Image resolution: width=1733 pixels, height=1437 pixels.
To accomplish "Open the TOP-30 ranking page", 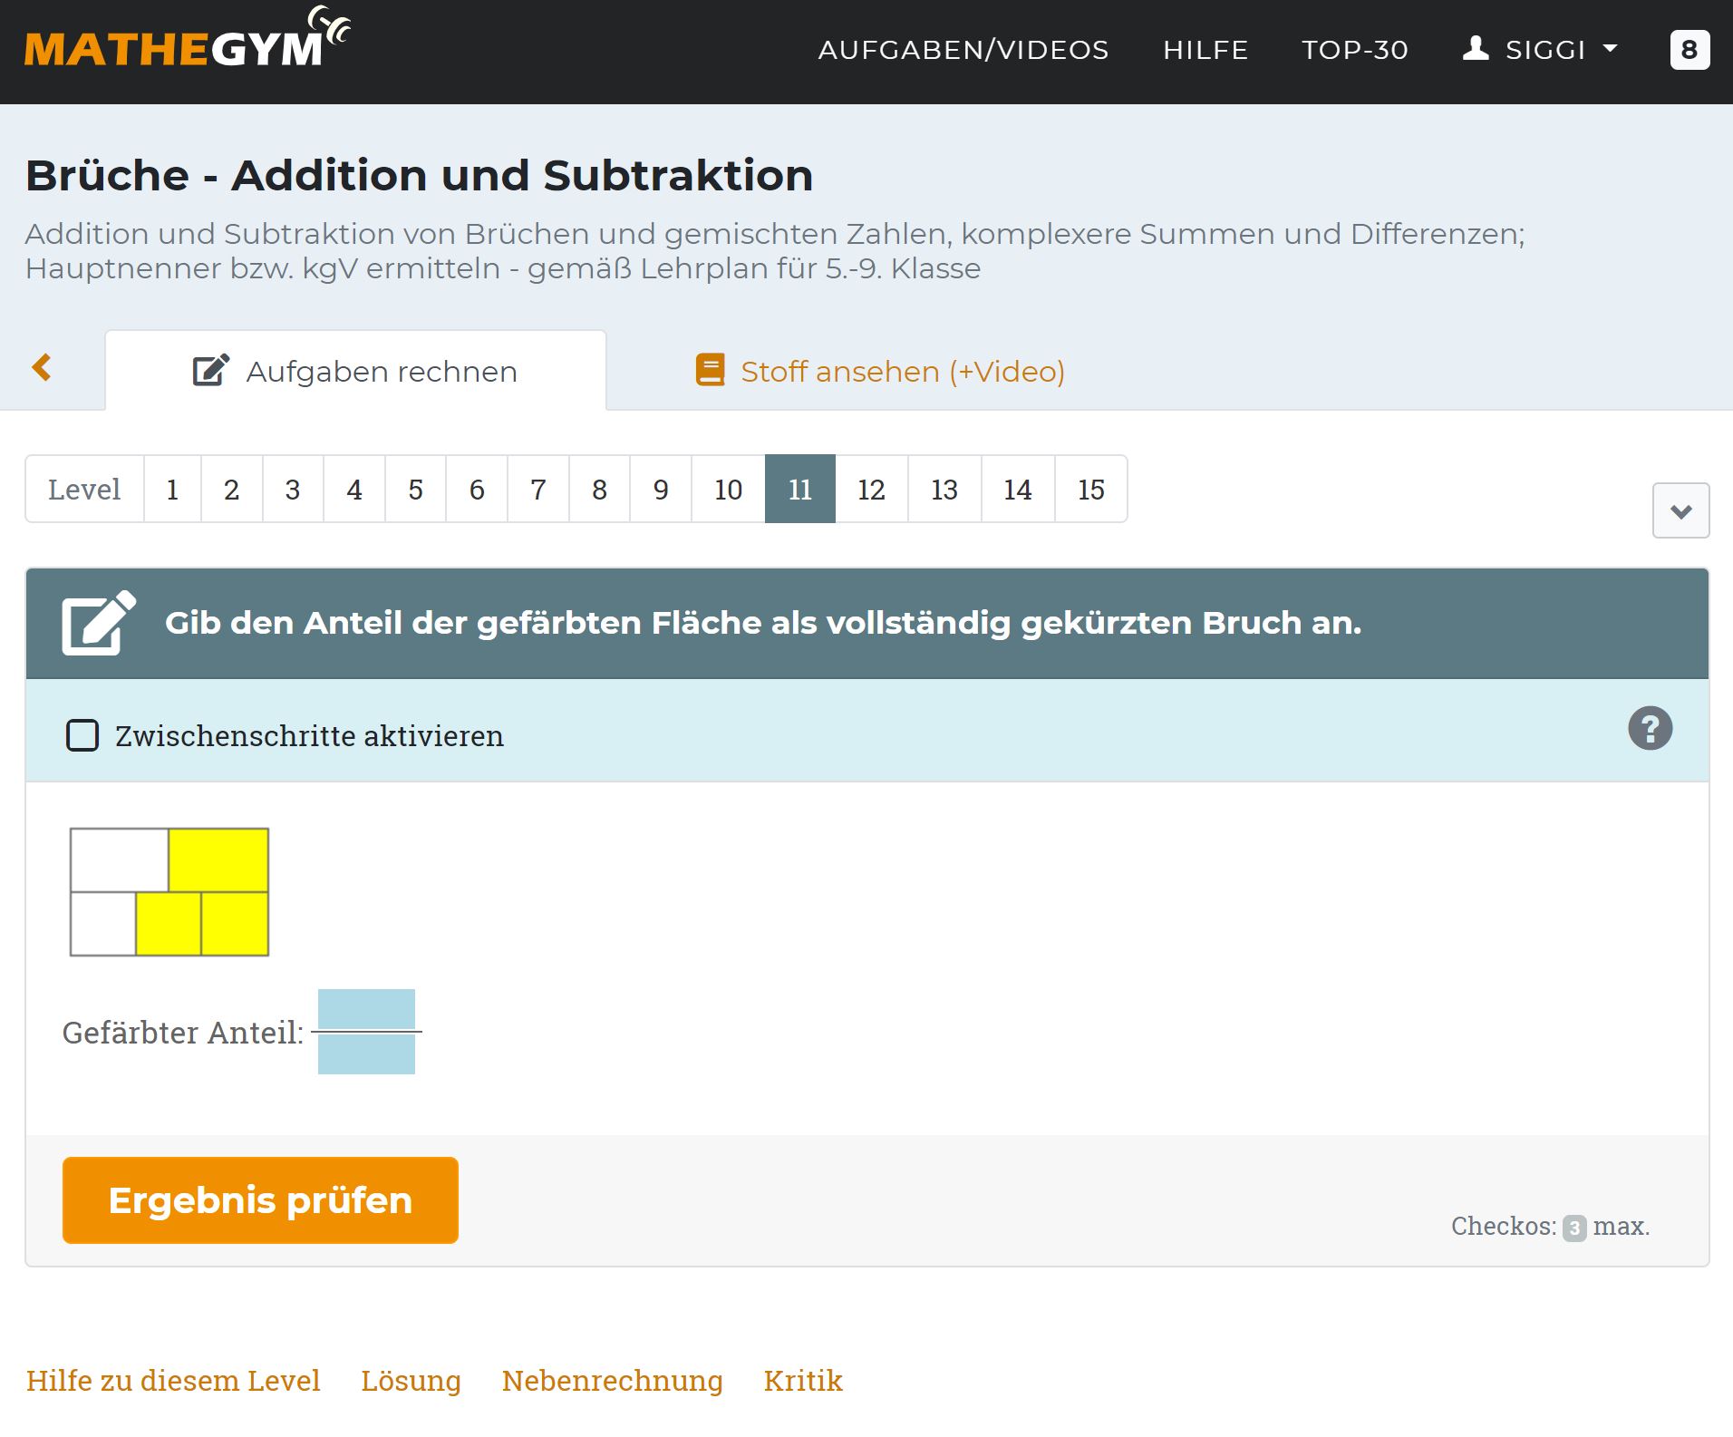I will [1355, 50].
